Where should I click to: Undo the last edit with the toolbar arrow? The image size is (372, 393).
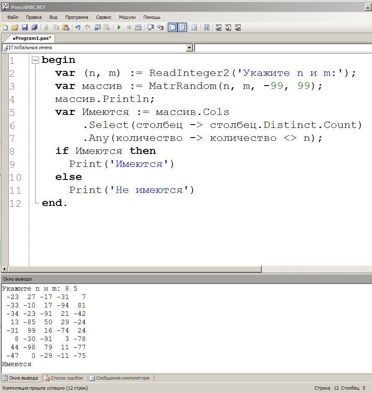pos(78,28)
